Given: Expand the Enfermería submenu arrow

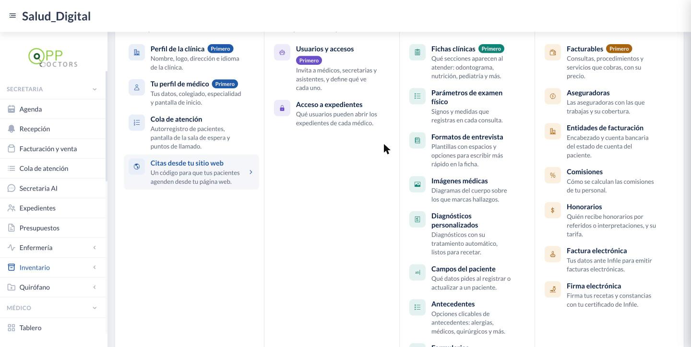Looking at the screenshot, I should [x=95, y=248].
